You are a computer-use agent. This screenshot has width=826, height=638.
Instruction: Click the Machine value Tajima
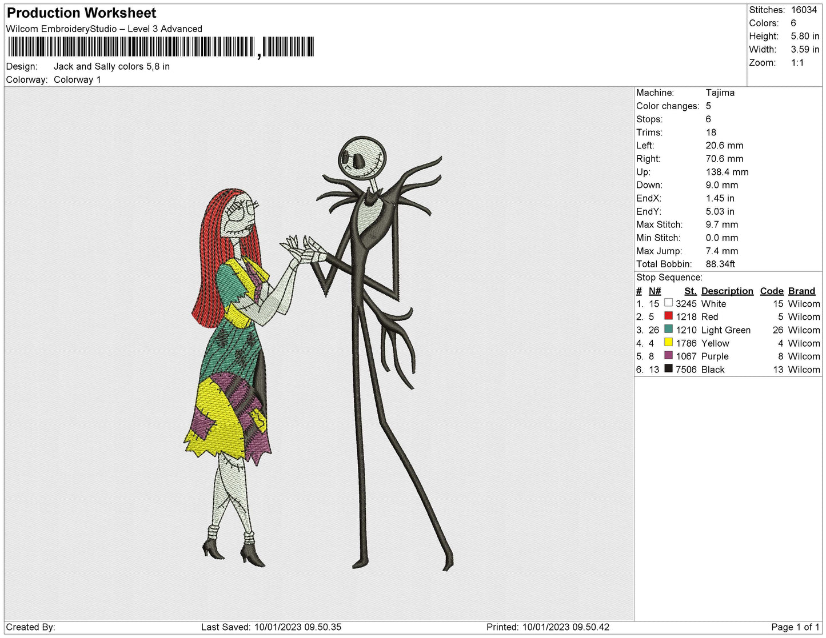pyautogui.click(x=720, y=93)
